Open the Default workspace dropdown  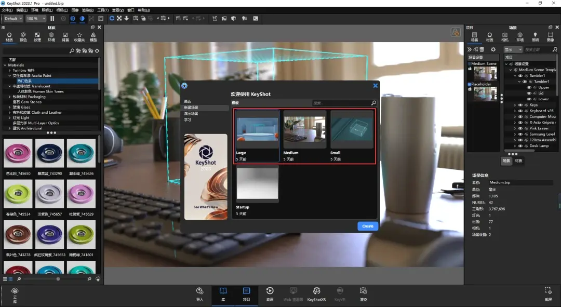(x=14, y=19)
